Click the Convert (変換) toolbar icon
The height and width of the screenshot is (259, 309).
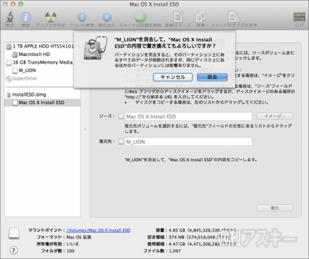click(x=201, y=17)
